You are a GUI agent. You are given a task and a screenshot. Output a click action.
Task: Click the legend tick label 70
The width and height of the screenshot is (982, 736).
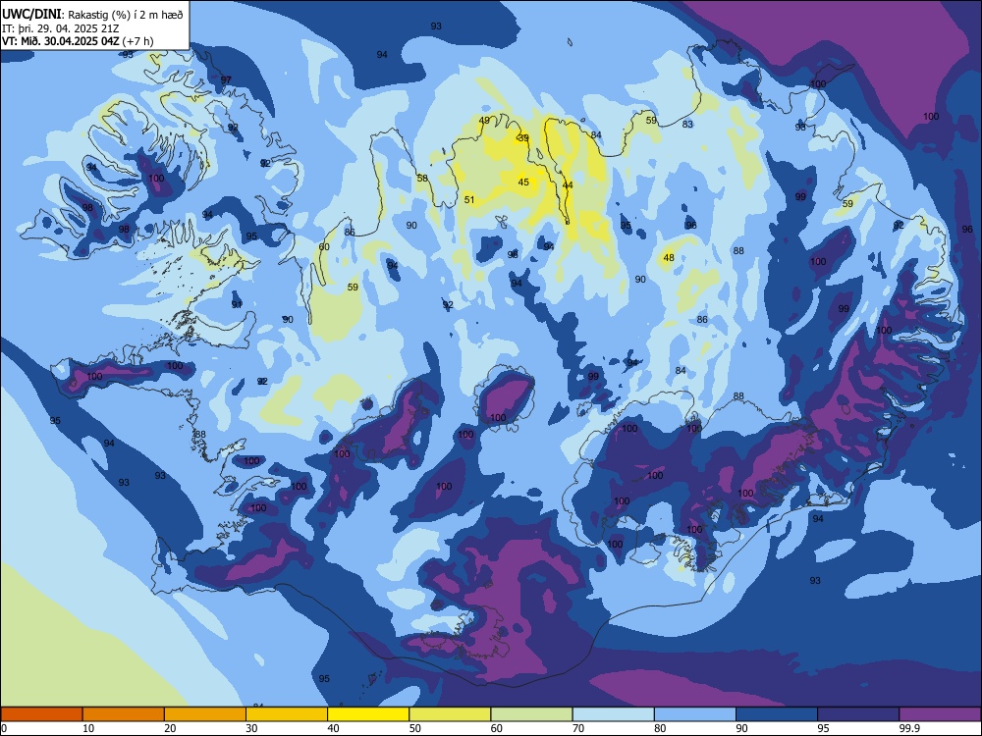tap(578, 728)
